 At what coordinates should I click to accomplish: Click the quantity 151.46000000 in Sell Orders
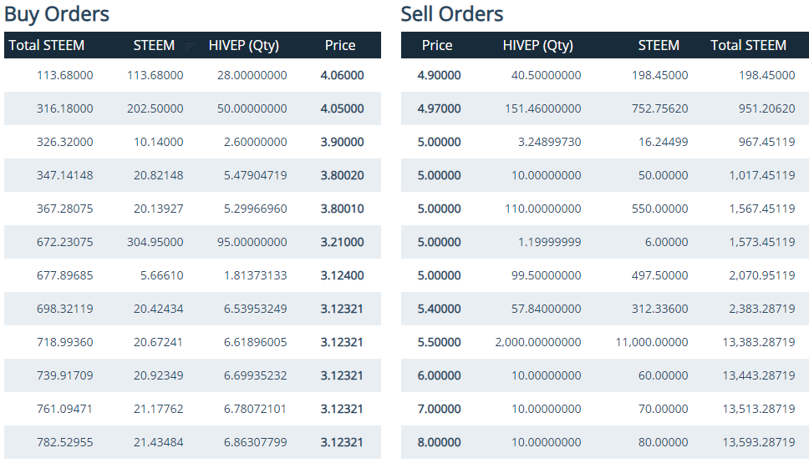click(x=542, y=108)
